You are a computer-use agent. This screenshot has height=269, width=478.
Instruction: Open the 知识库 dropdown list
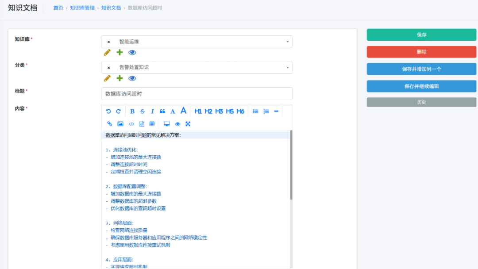point(288,42)
